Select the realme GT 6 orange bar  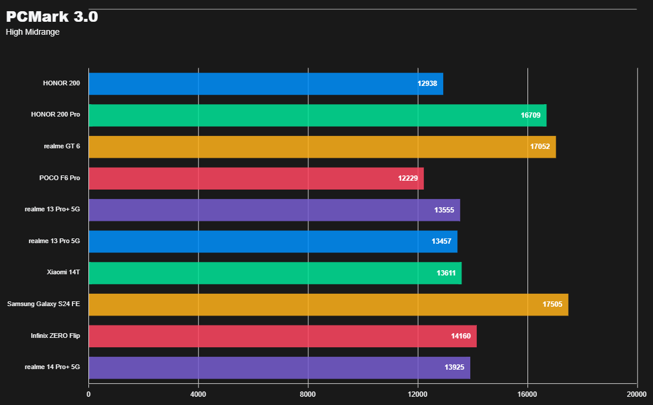tap(322, 147)
